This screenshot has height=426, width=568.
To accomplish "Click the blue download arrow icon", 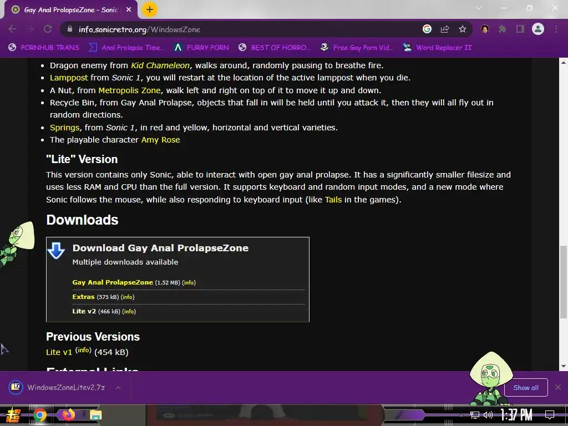I will pos(56,251).
